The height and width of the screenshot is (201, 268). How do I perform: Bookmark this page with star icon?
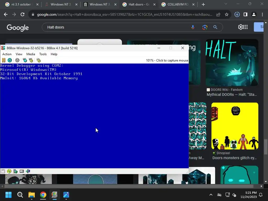227,15
